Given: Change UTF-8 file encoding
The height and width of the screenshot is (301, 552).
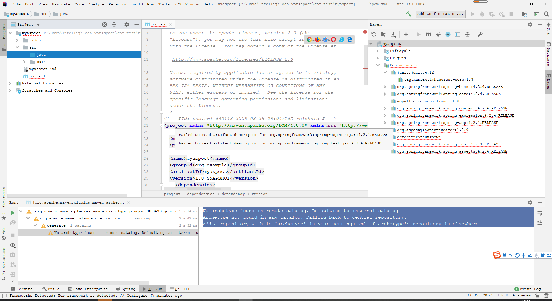Looking at the screenshot, I should pos(502,295).
